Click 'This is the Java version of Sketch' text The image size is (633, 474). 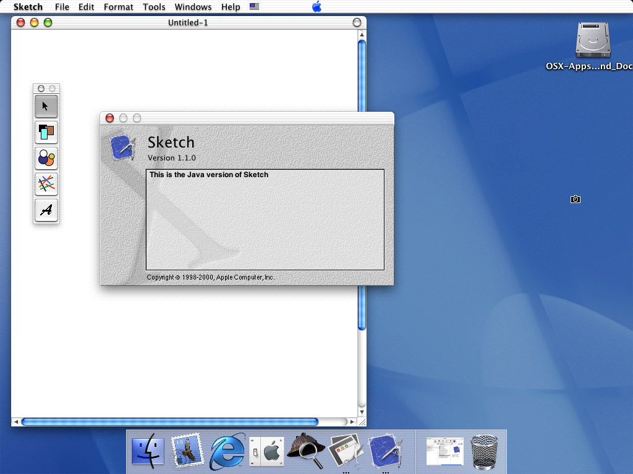(209, 175)
